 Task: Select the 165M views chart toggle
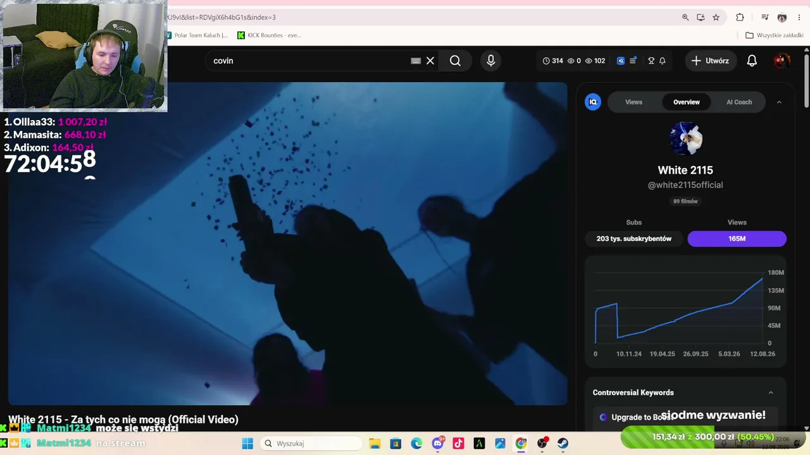(737, 238)
